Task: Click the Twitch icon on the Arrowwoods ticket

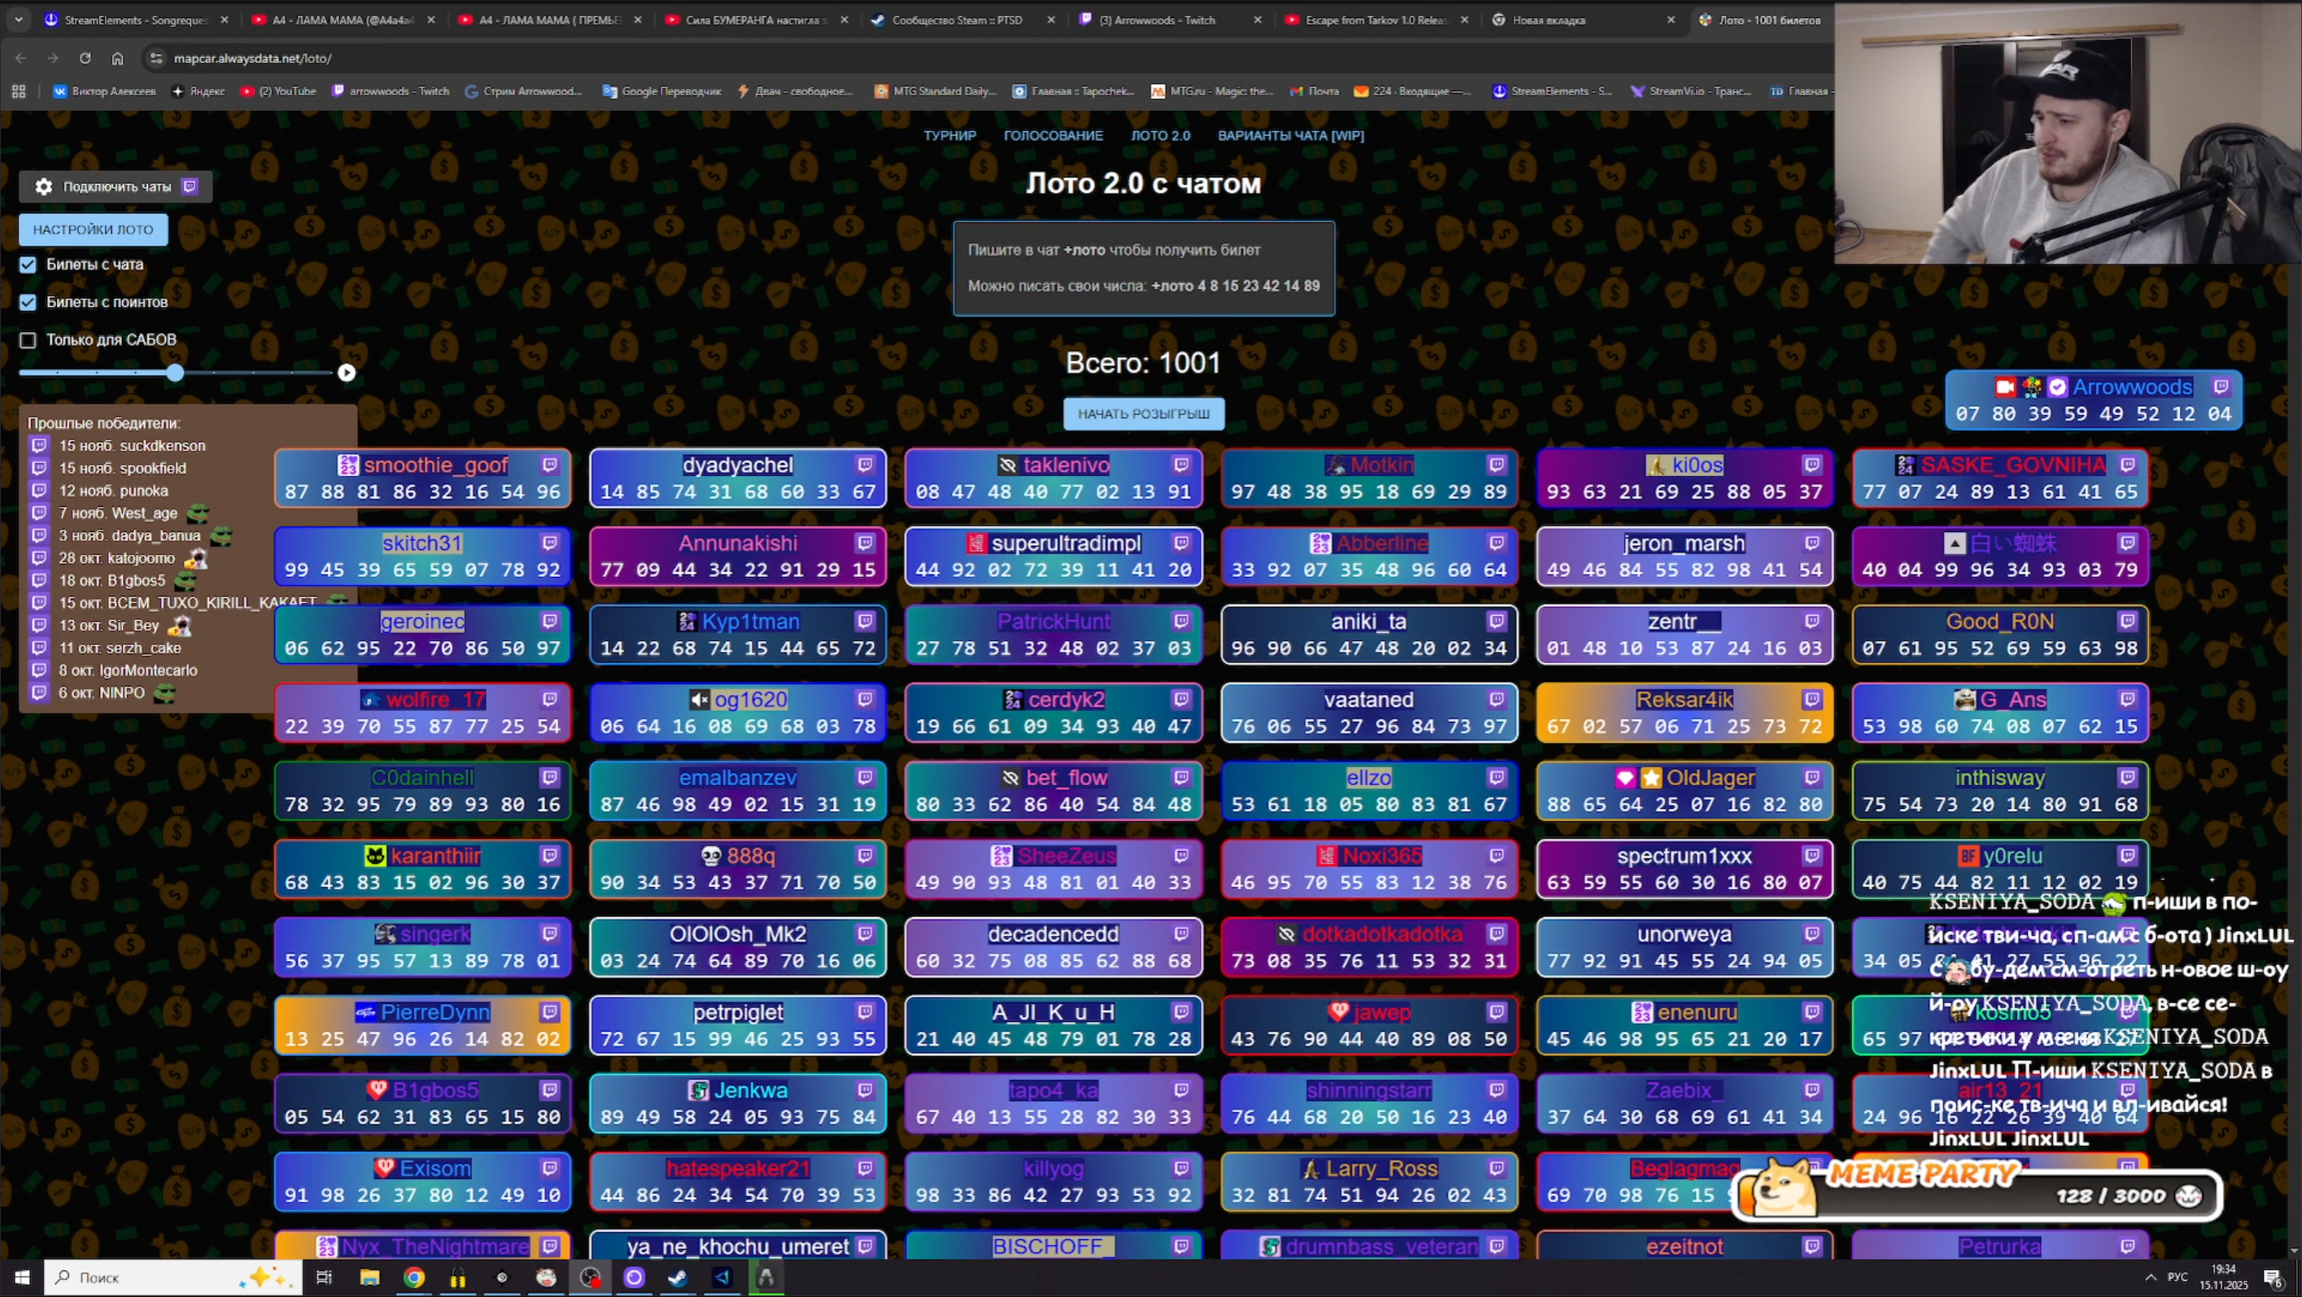Action: tap(2221, 387)
